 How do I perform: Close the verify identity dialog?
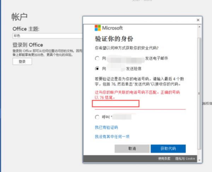[x=198, y=20]
